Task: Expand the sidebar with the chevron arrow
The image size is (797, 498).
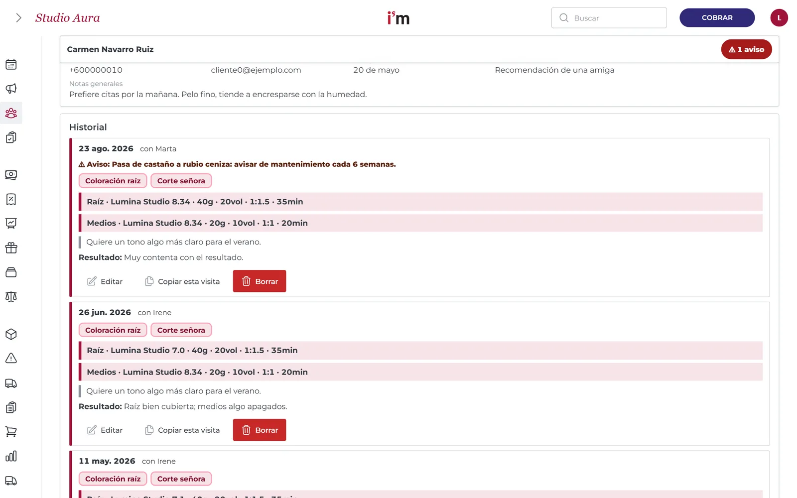Action: (18, 18)
